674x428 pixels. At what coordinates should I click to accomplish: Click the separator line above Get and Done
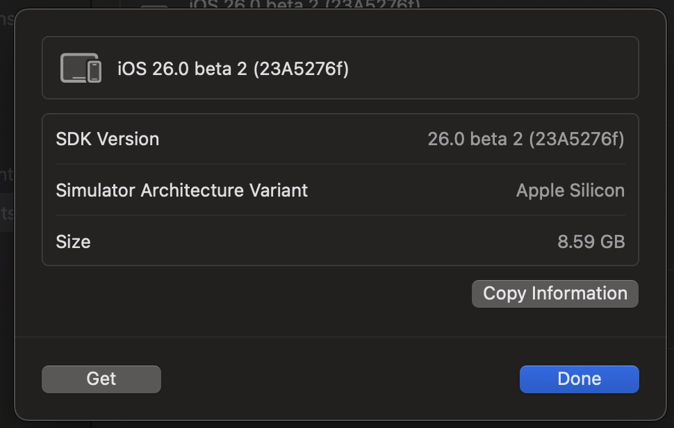340,337
